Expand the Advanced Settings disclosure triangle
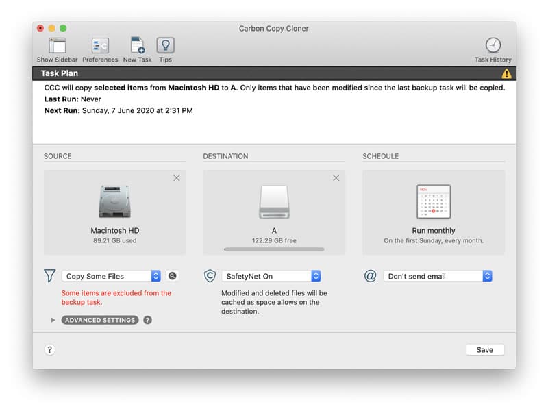The width and height of the screenshot is (548, 411). tap(53, 320)
